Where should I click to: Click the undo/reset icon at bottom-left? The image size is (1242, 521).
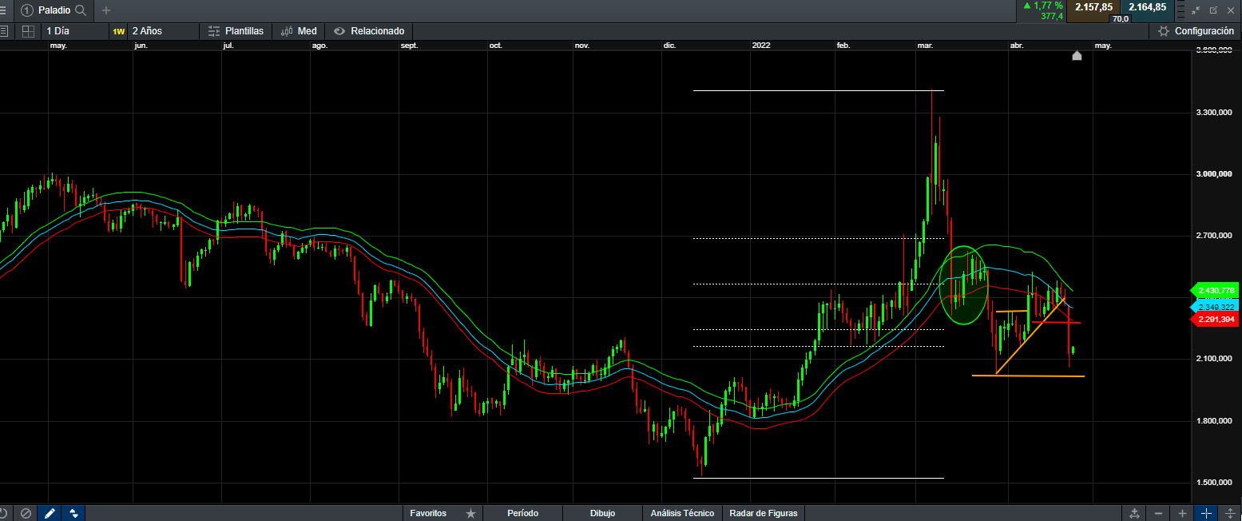[x=3, y=513]
